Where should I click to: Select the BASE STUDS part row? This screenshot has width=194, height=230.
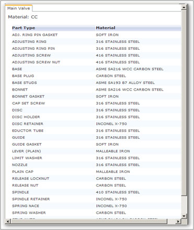coord(96,83)
